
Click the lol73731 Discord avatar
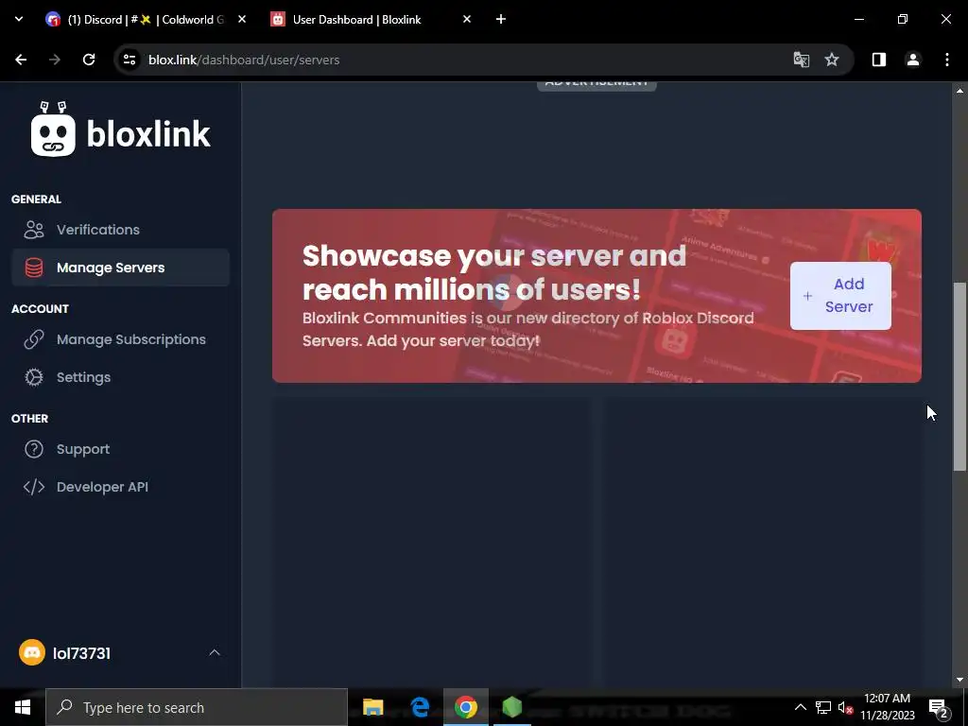pos(32,652)
